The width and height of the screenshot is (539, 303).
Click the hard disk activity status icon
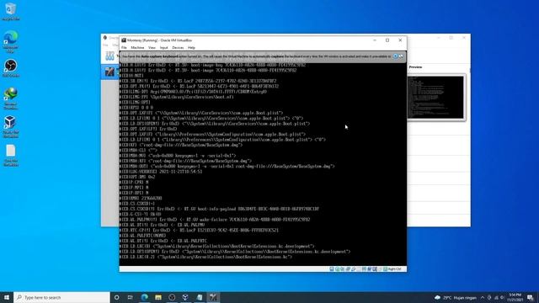click(x=332, y=269)
